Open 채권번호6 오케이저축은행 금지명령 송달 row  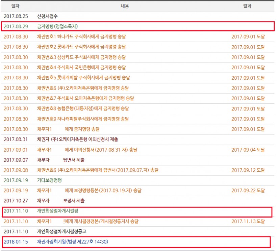tap(138, 88)
